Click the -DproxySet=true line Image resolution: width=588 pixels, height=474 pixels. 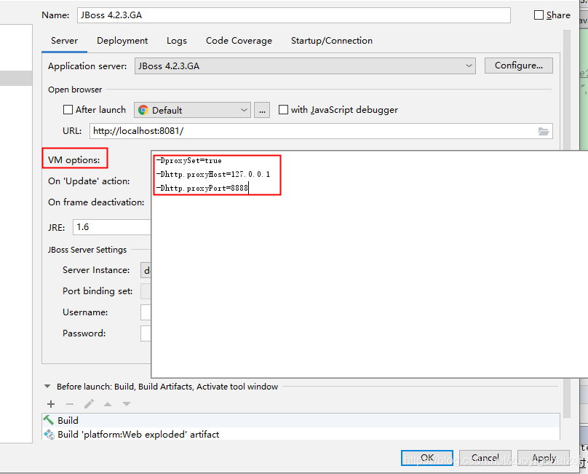[189, 161]
